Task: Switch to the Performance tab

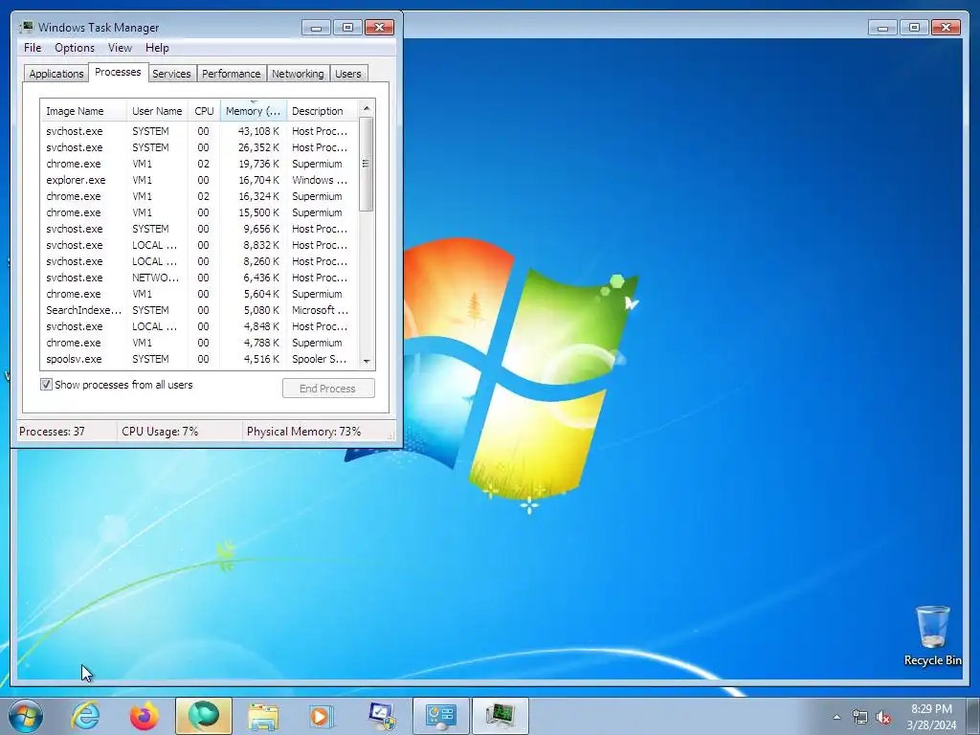Action: tap(232, 74)
